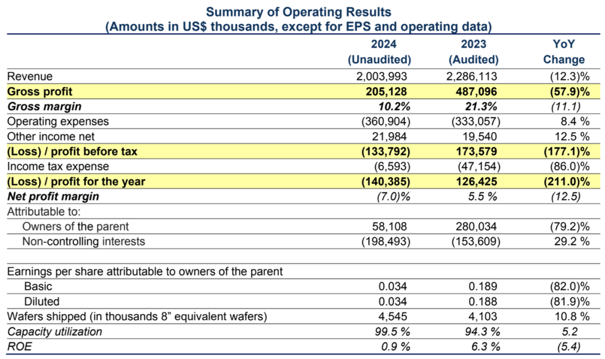
Task: Click the Summary of Operating Results title
Action: pyautogui.click(x=299, y=12)
